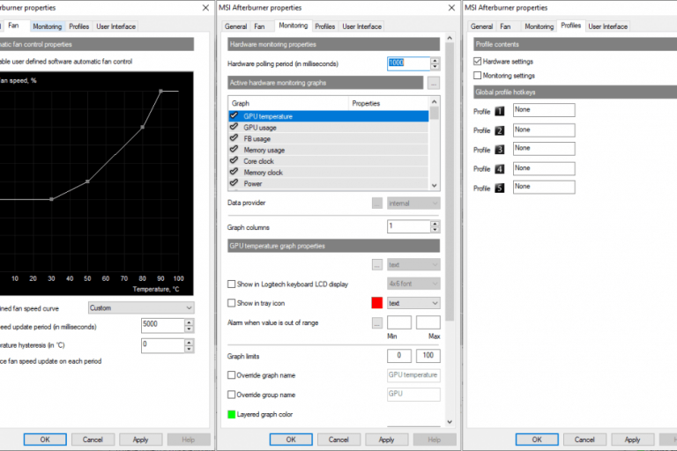The image size is (677, 451).
Task: Open Alarm out of range browse button
Action: (377, 322)
